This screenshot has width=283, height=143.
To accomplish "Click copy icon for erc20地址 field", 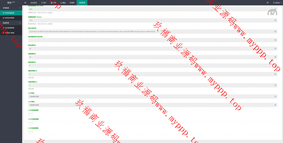I will pos(275,105).
